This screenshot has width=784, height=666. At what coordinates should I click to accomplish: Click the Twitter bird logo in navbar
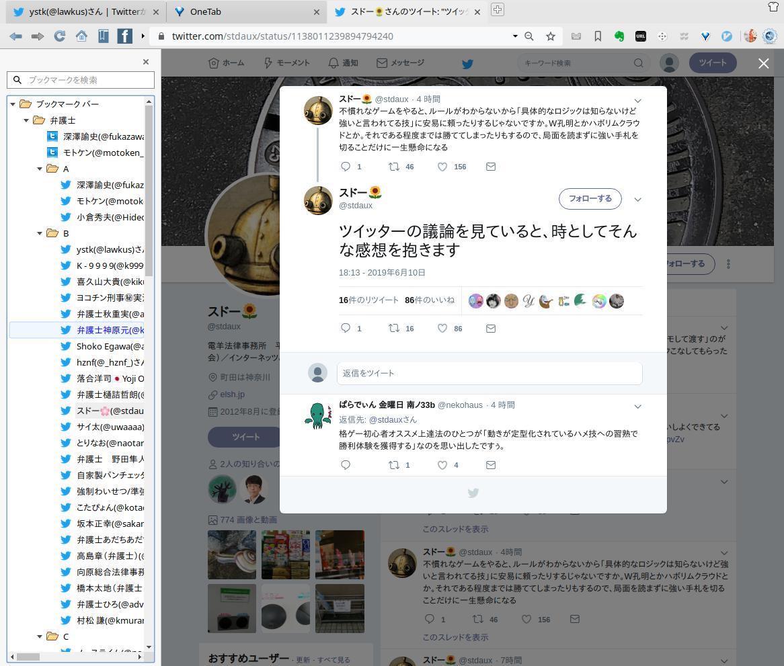467,63
